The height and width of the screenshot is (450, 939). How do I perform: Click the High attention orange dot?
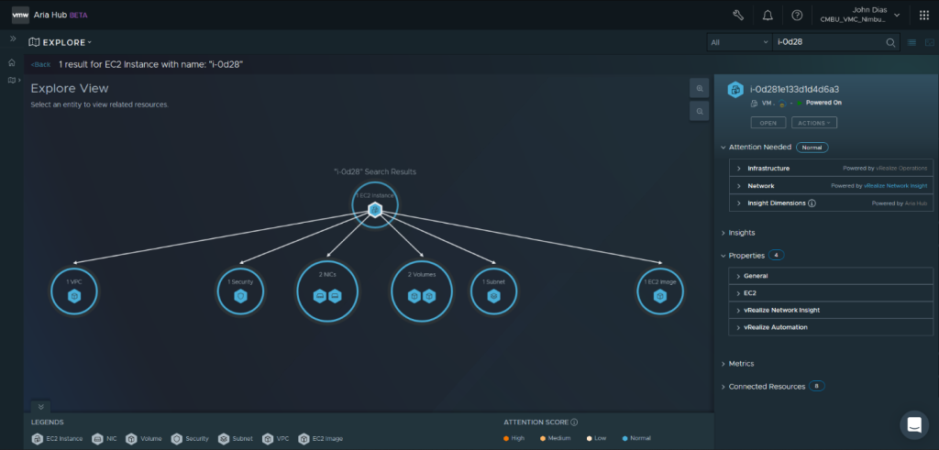point(506,439)
